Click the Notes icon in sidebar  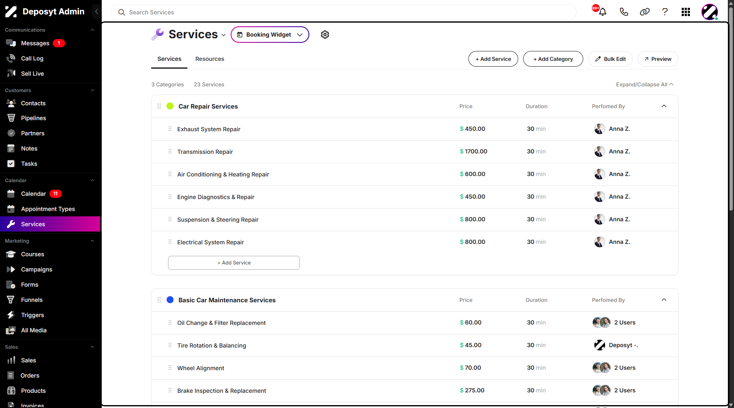pyautogui.click(x=11, y=148)
